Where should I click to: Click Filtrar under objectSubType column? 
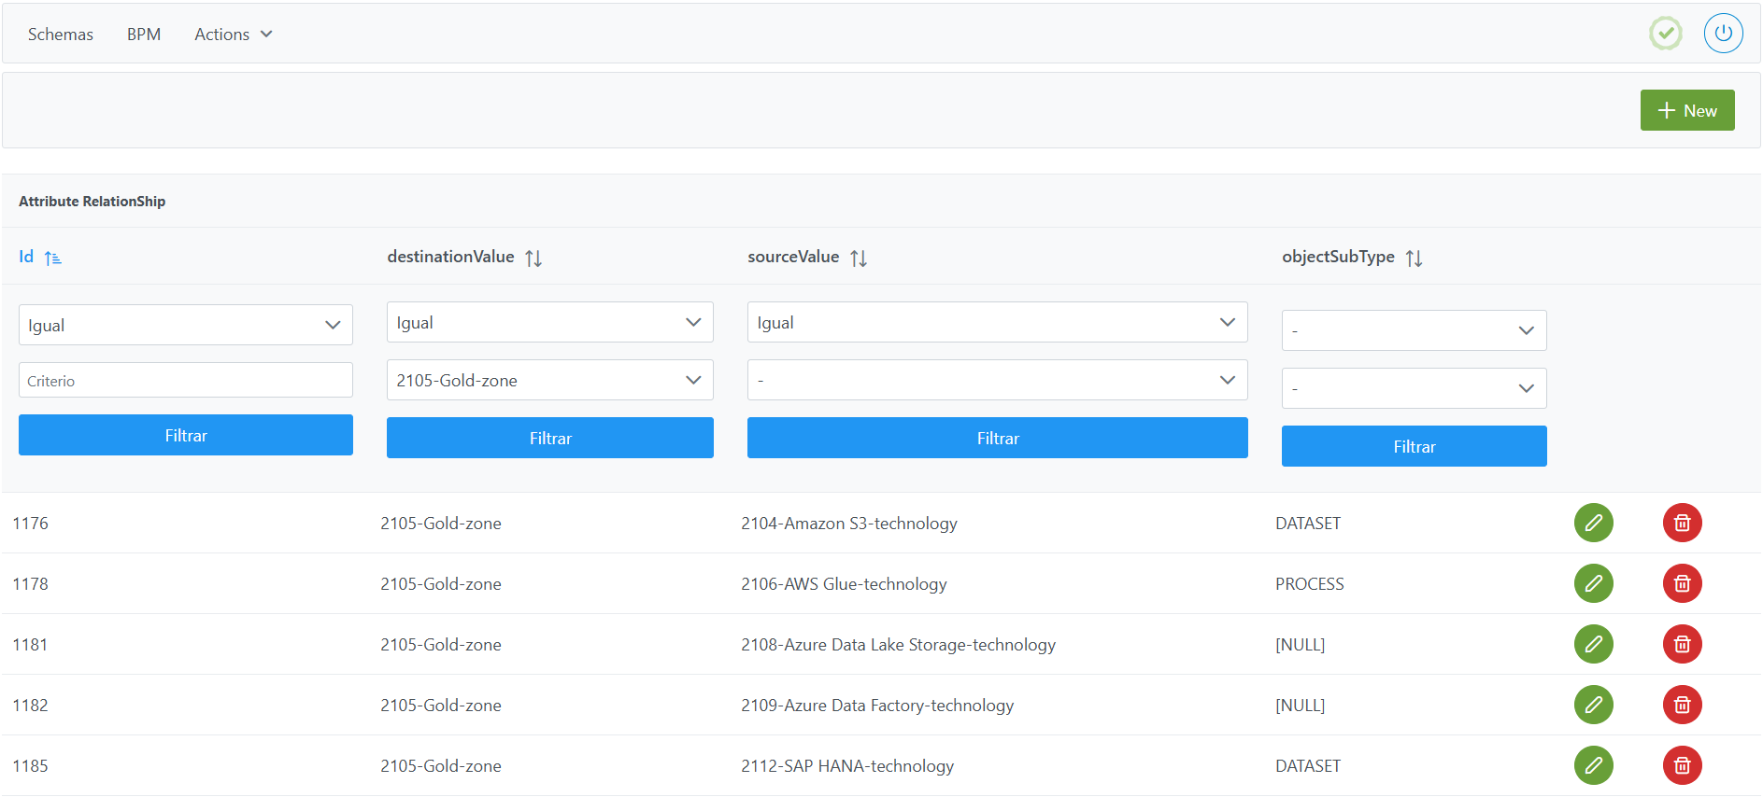[1414, 446]
